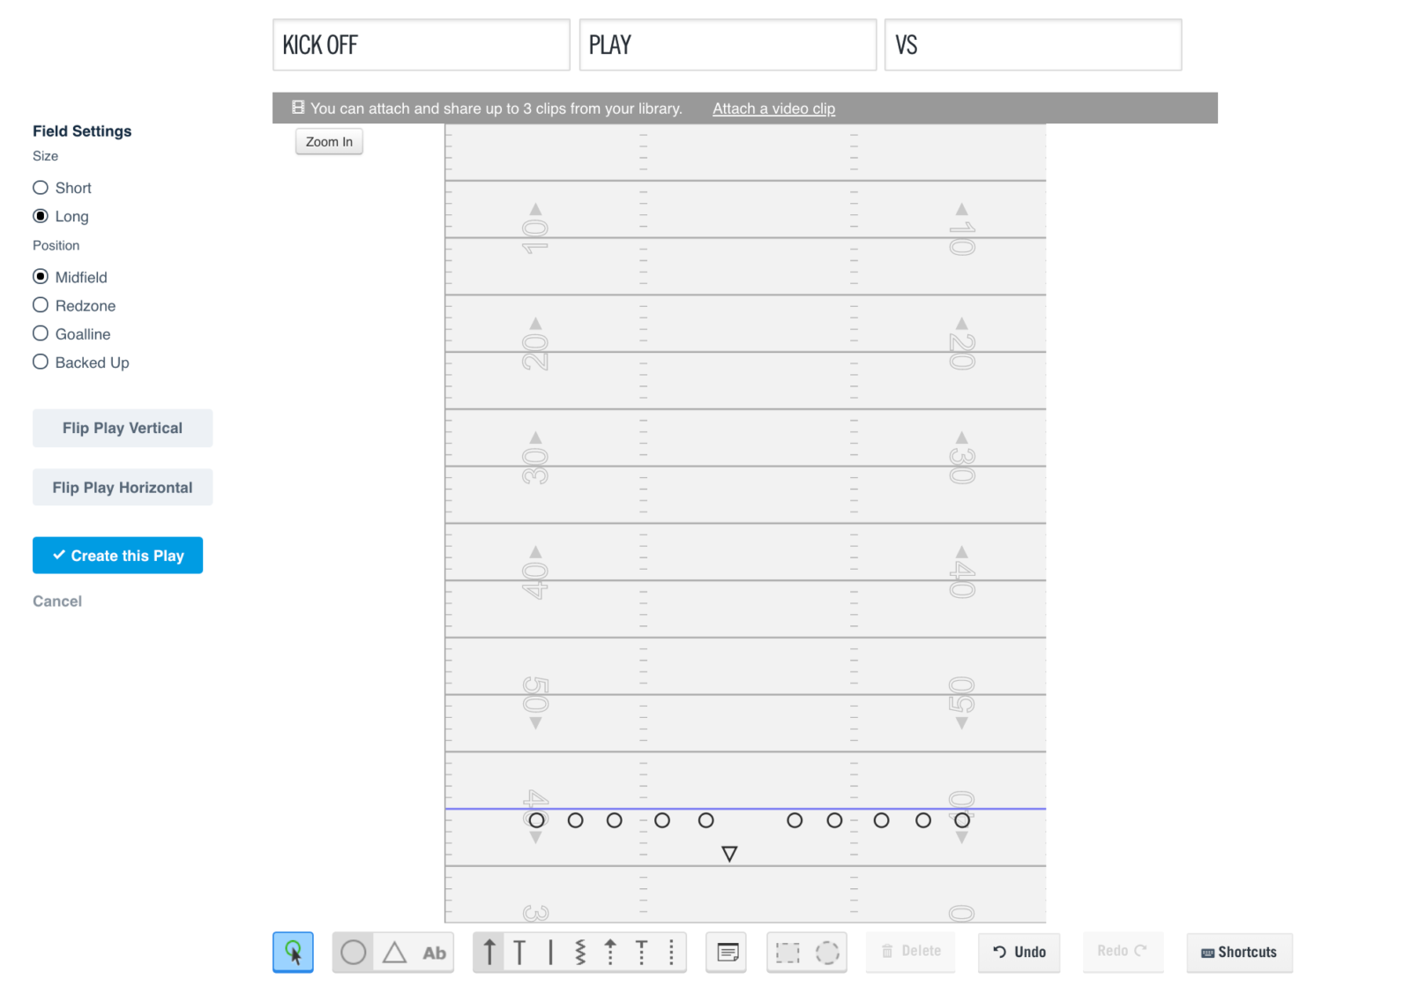Click inside the VS opponent field
The height and width of the screenshot is (987, 1411).
tap(1033, 45)
